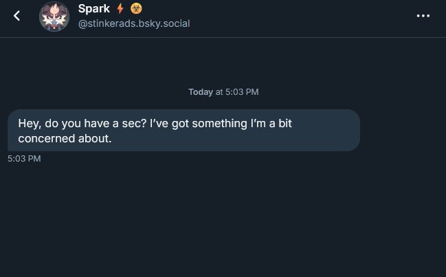View the cat-like avatar in the chat header
This screenshot has height=277, width=446.
point(54,16)
